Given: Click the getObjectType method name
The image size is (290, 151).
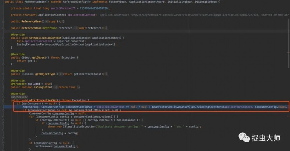Looking at the screenshot, I should click(x=45, y=74).
